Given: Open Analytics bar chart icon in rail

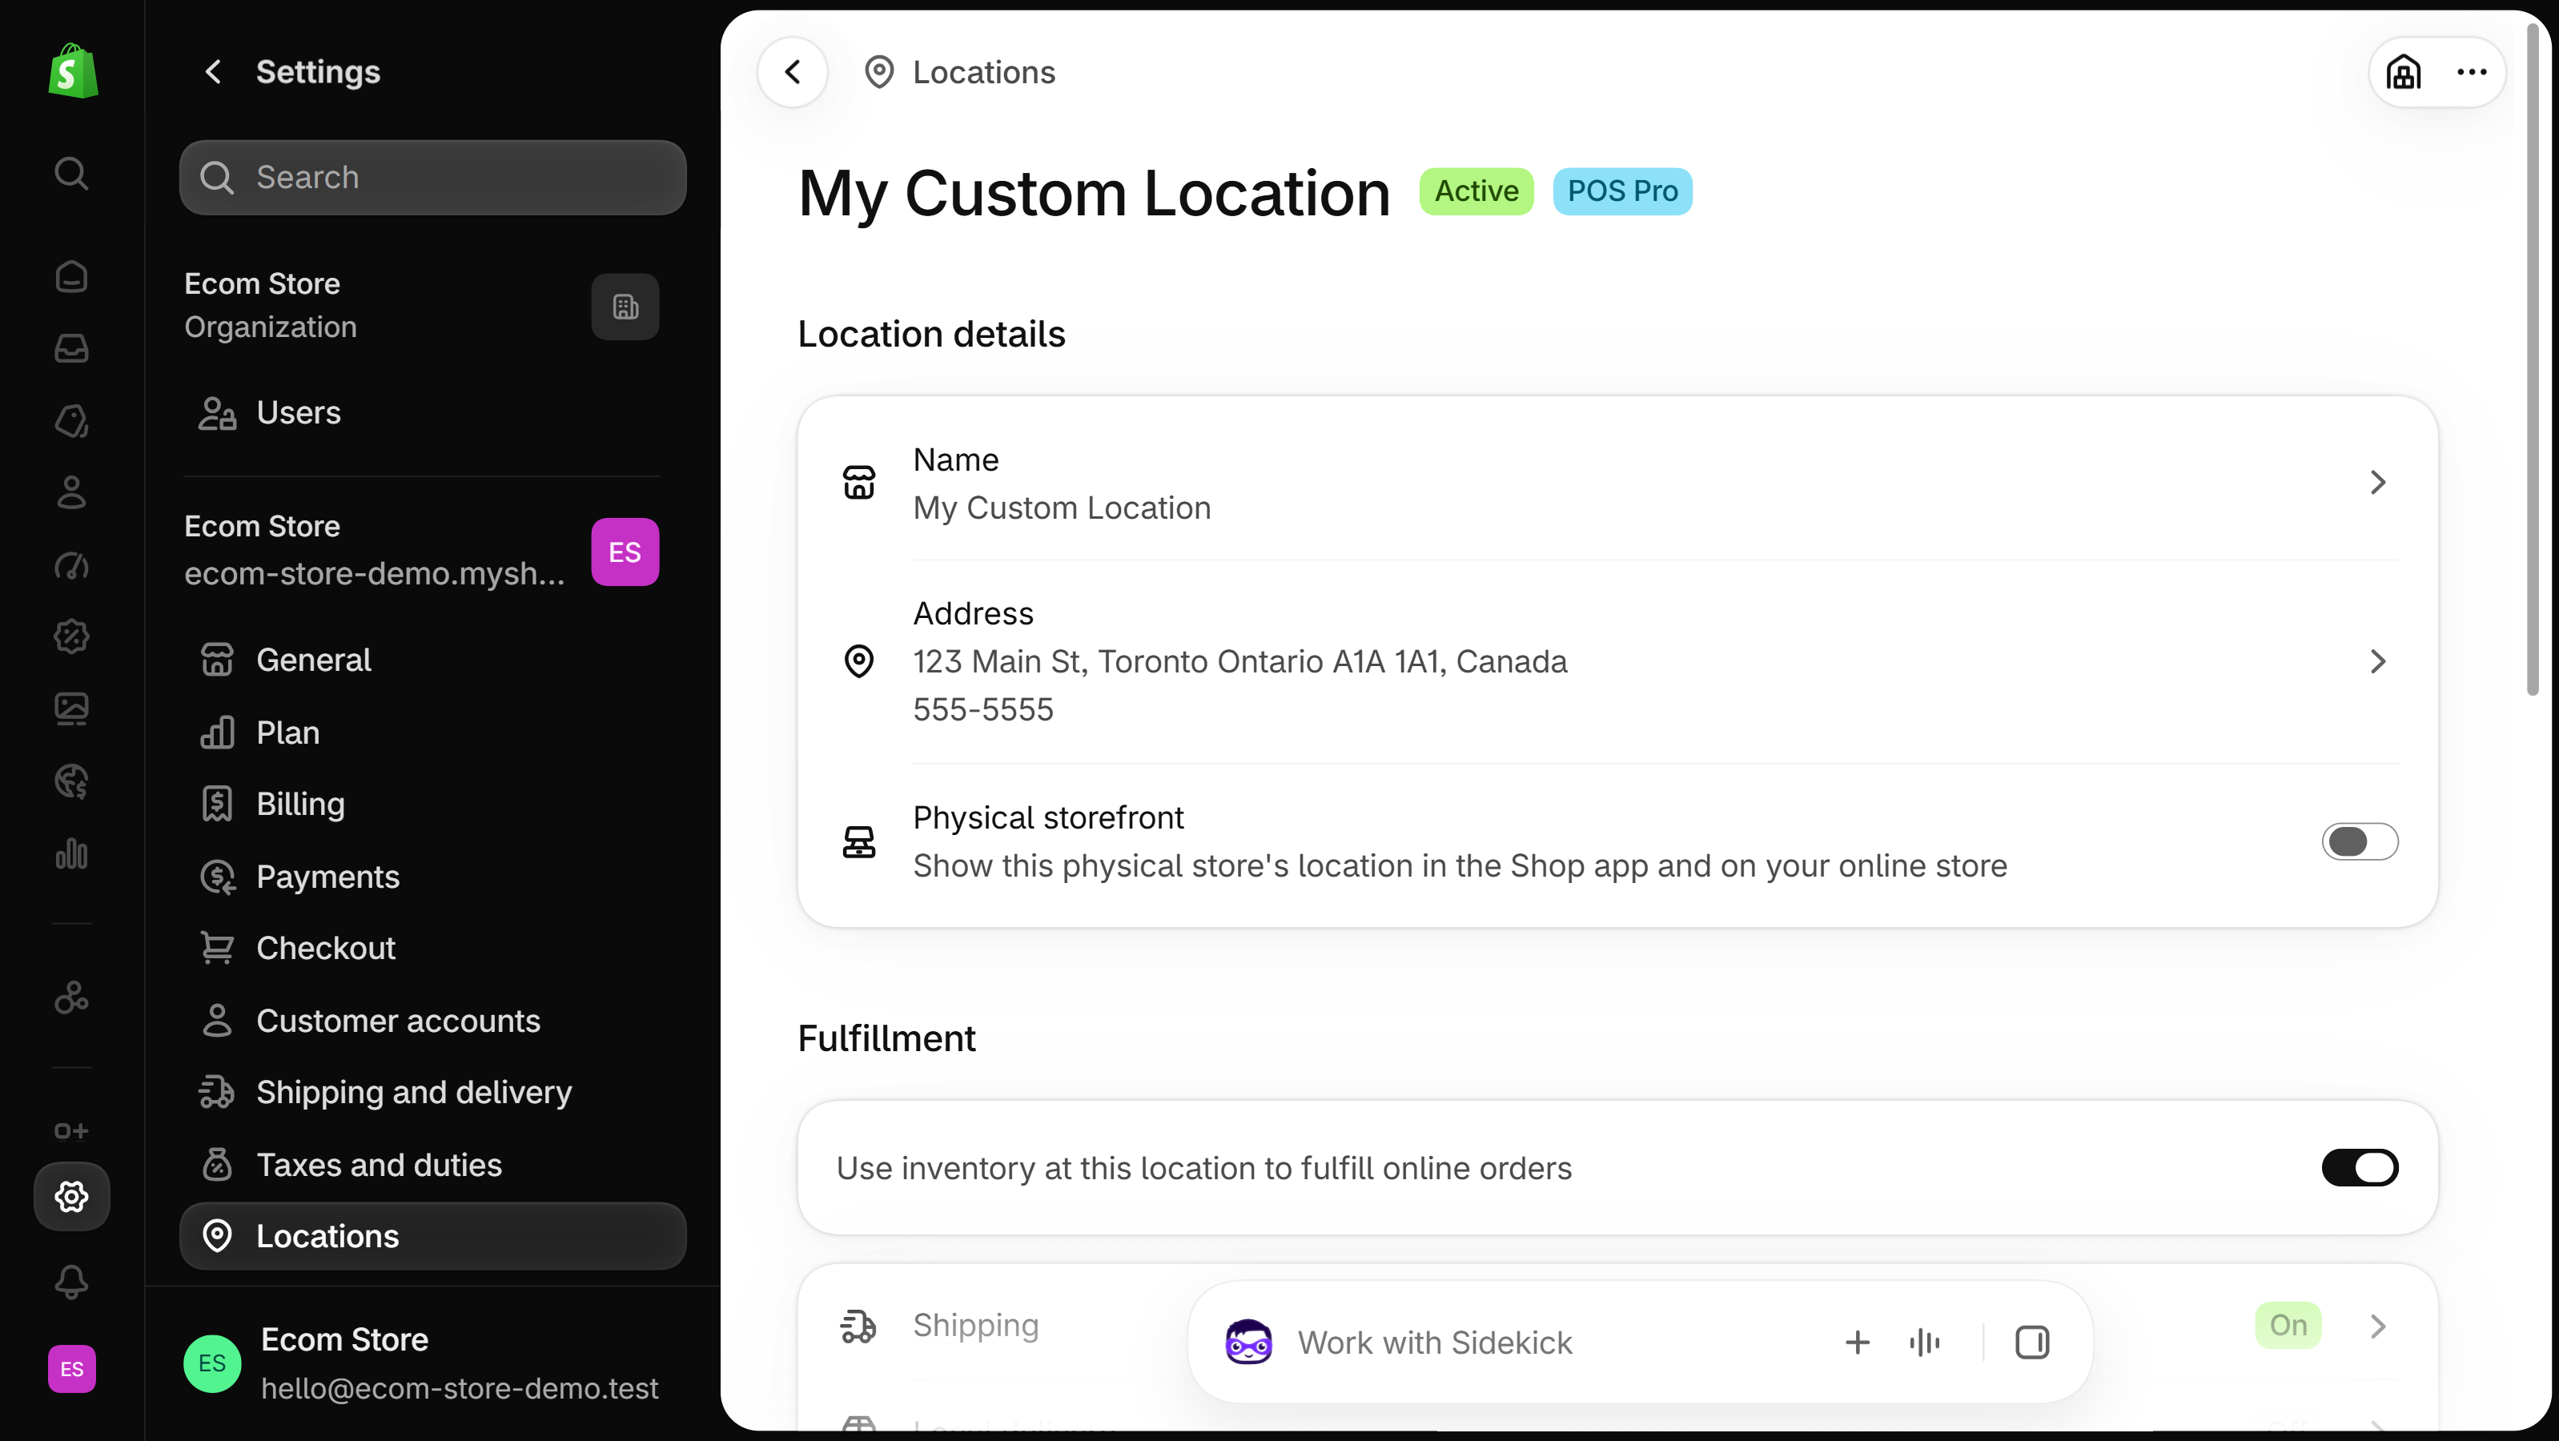Looking at the screenshot, I should pyautogui.click(x=71, y=853).
